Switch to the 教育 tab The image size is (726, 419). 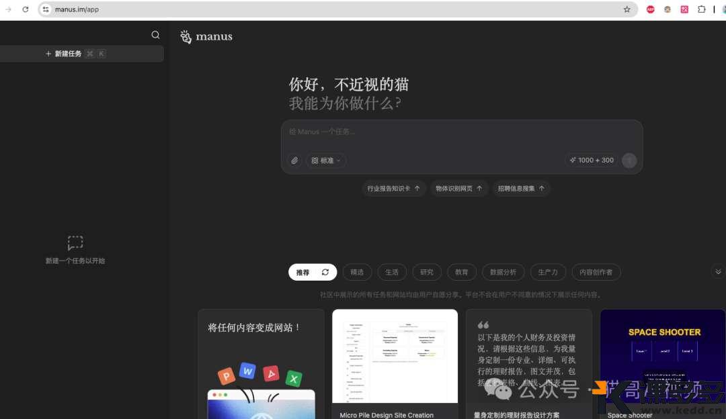click(462, 272)
